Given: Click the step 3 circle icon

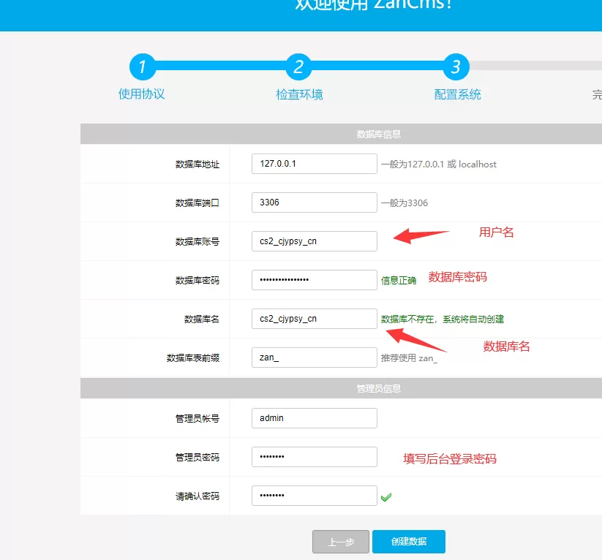Looking at the screenshot, I should pyautogui.click(x=456, y=67).
